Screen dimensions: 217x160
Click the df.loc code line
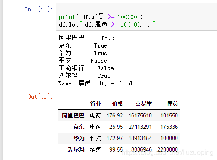107,24
